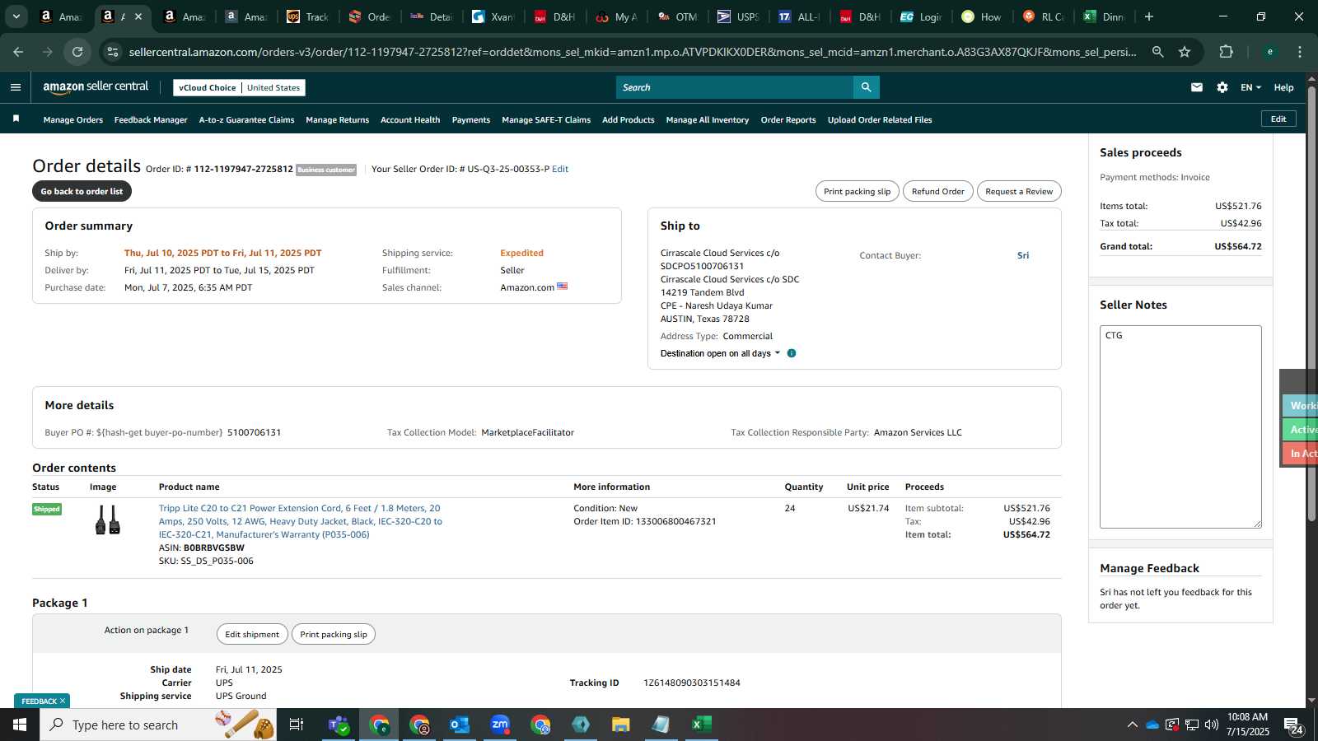Click Print packing slip at the top

click(857, 191)
